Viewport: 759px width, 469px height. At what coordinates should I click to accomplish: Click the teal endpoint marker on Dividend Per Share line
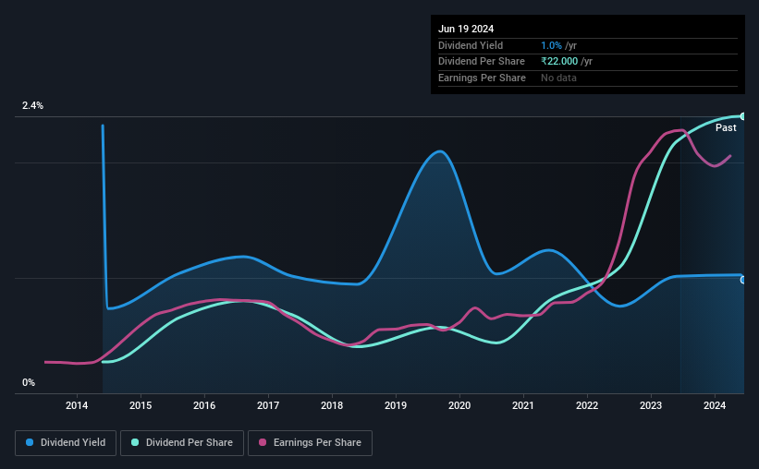pyautogui.click(x=743, y=116)
